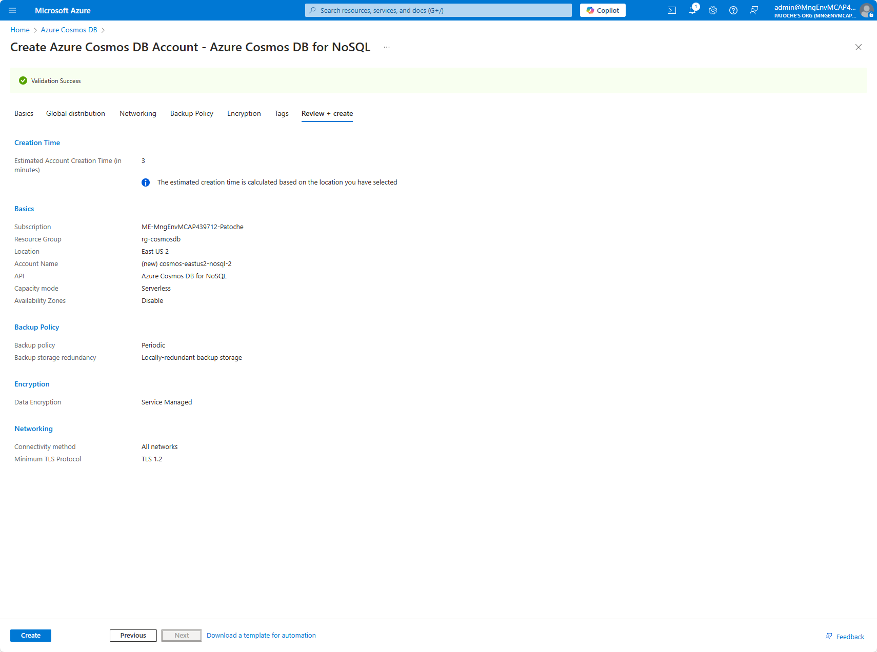The width and height of the screenshot is (877, 652).
Task: Launch Copilot from the top bar
Action: (x=603, y=10)
